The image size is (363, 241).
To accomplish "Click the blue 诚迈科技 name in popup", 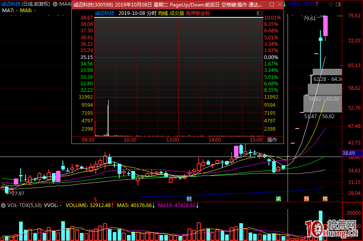I will (x=105, y=13).
